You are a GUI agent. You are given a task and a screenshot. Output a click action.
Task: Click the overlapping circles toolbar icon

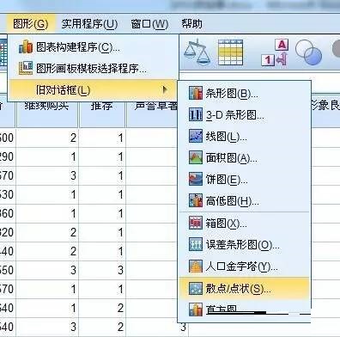point(308,52)
